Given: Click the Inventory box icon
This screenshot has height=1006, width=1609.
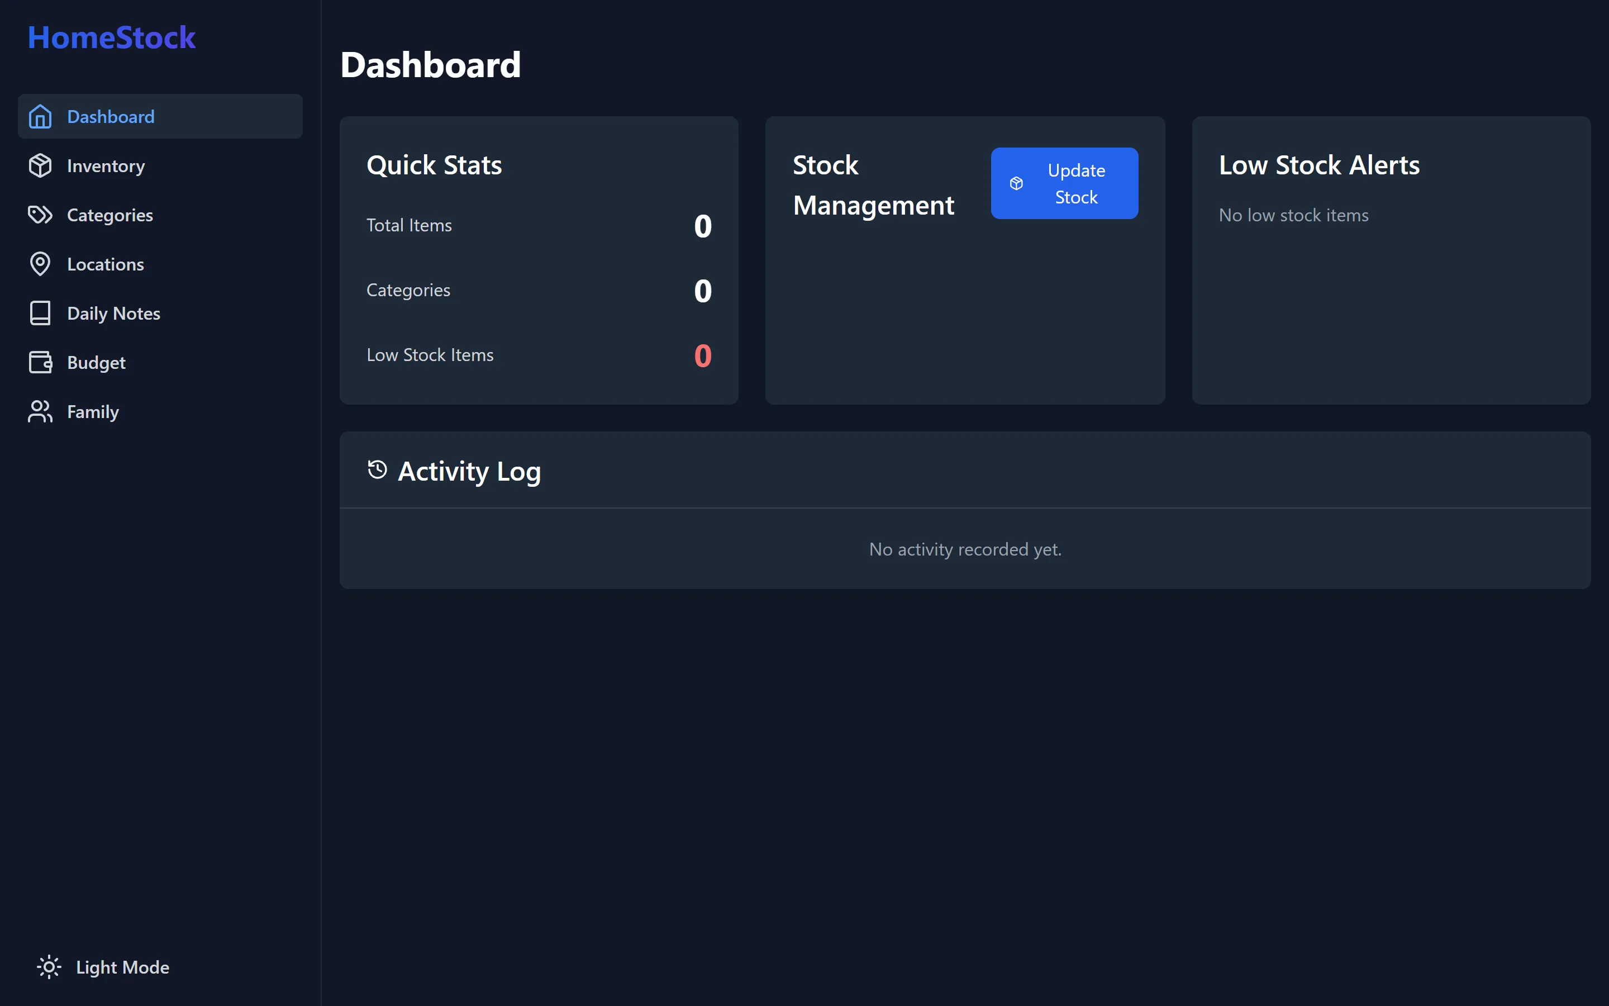Looking at the screenshot, I should coord(40,165).
